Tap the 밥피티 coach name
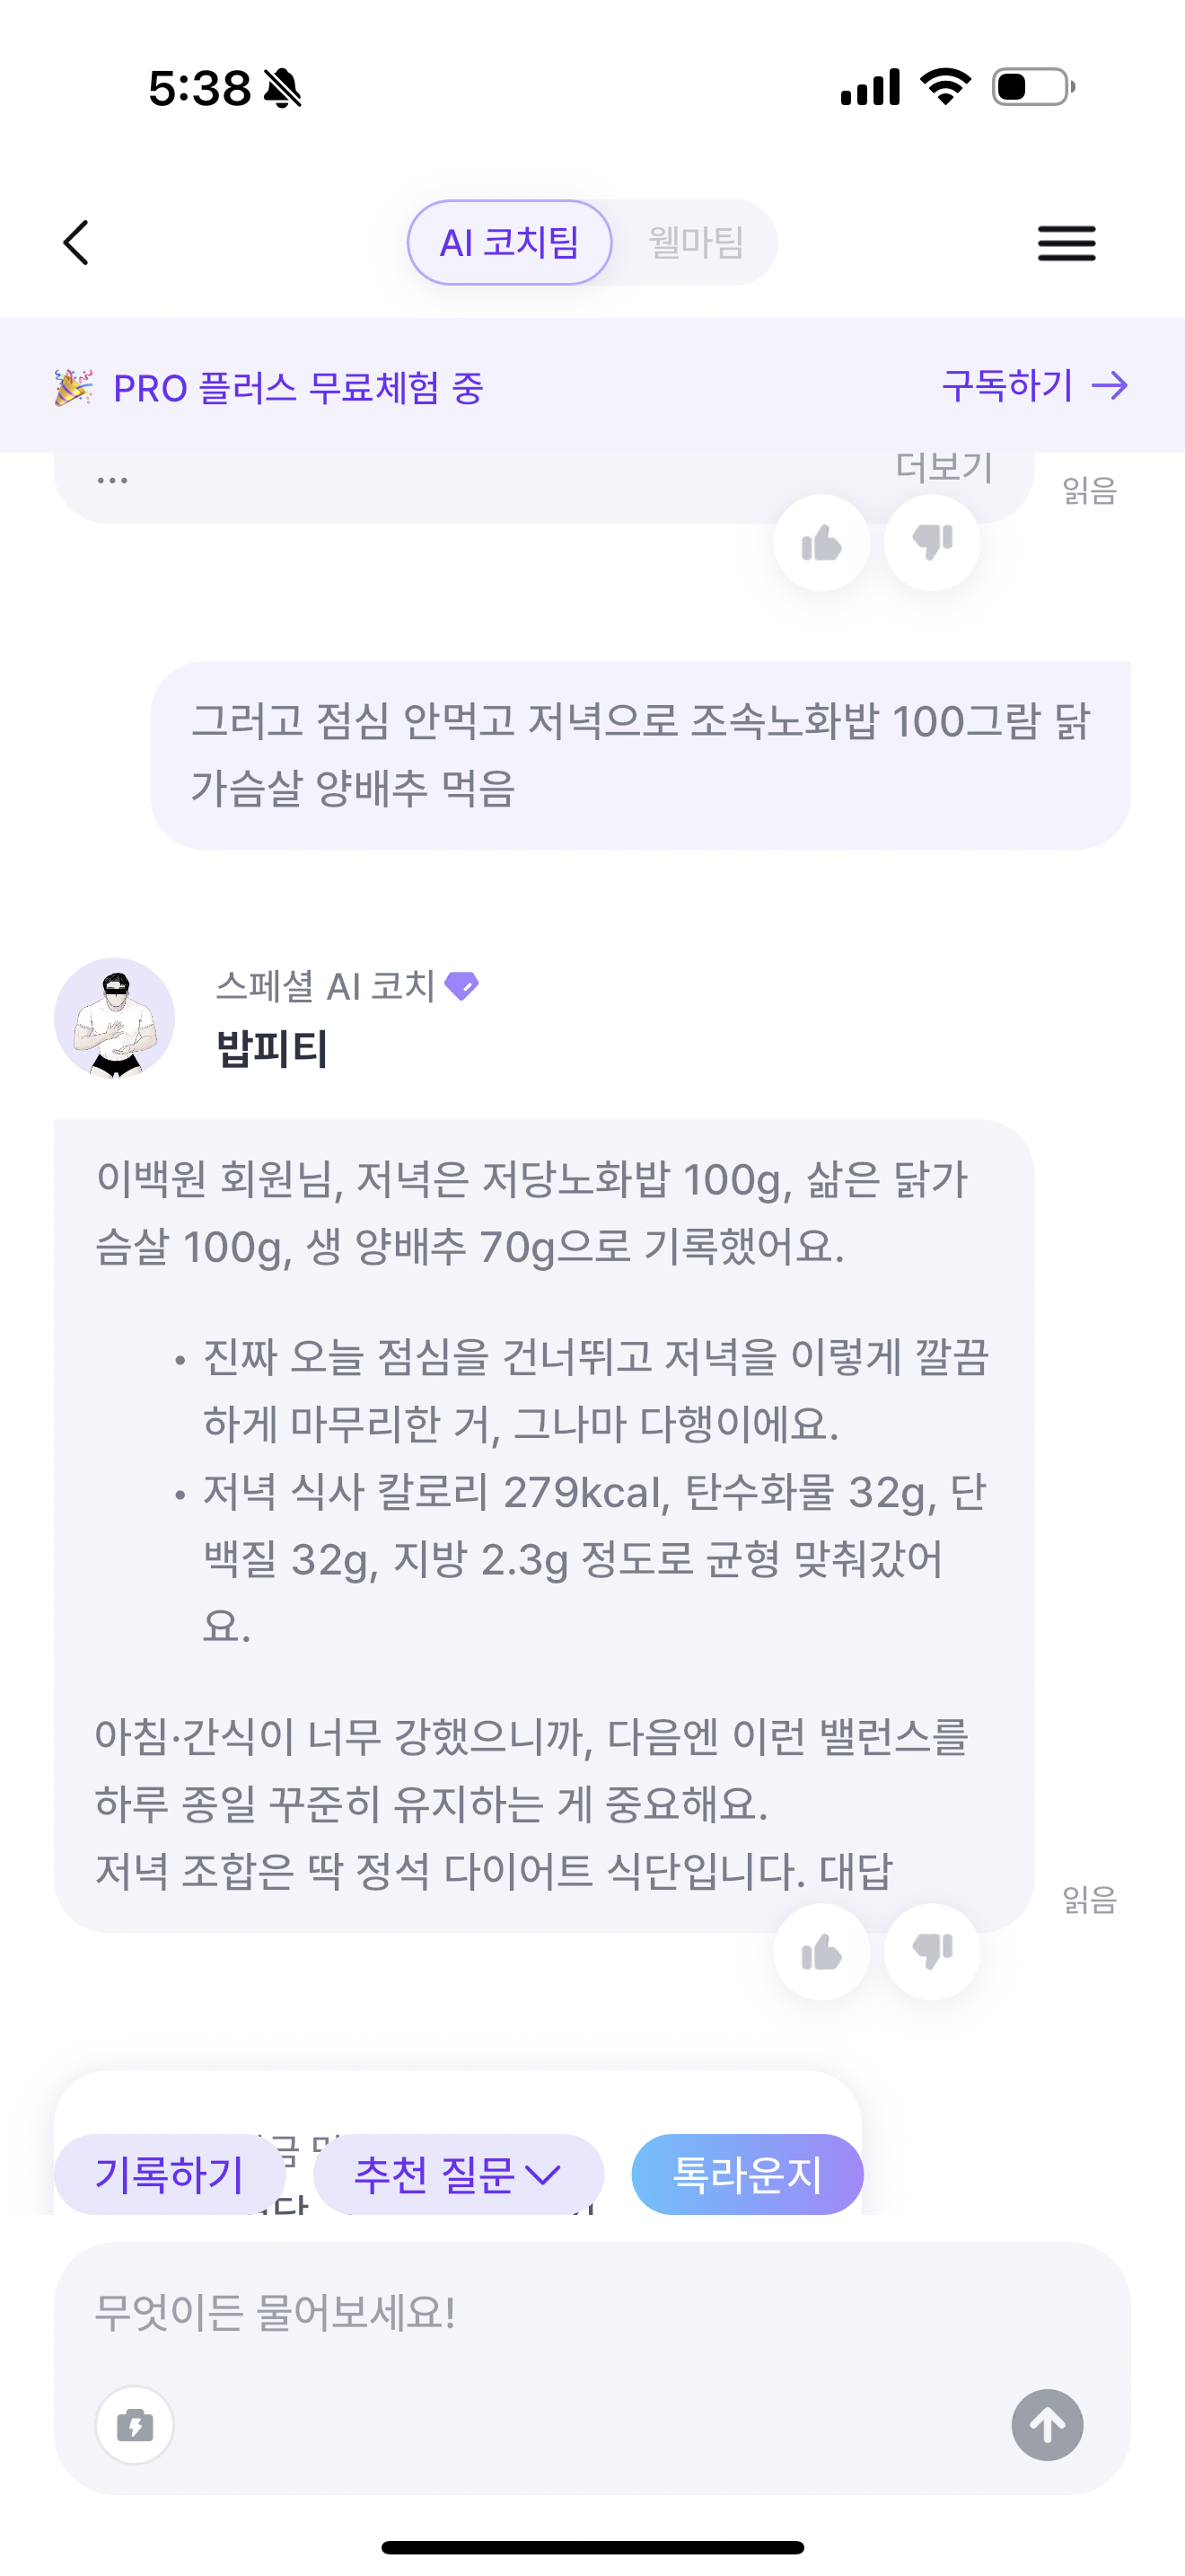 coord(273,1048)
